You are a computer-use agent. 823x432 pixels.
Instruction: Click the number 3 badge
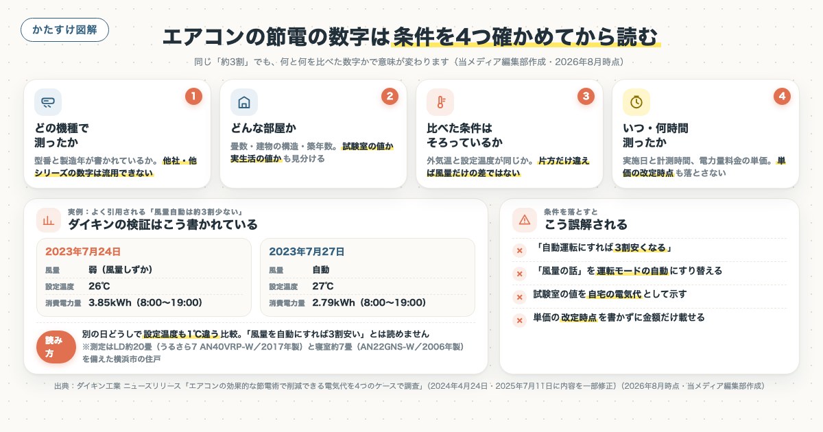coord(586,97)
